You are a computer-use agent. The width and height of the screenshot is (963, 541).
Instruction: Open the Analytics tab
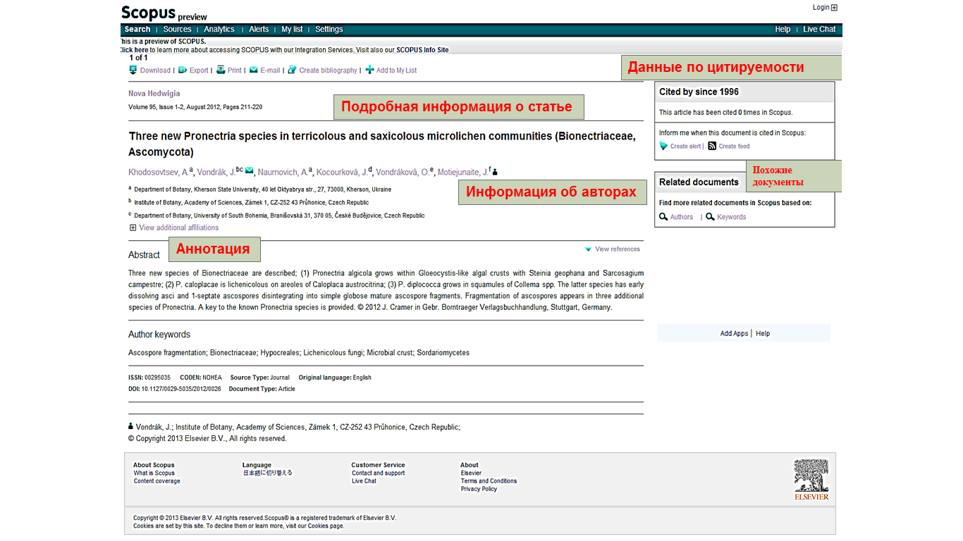click(219, 30)
